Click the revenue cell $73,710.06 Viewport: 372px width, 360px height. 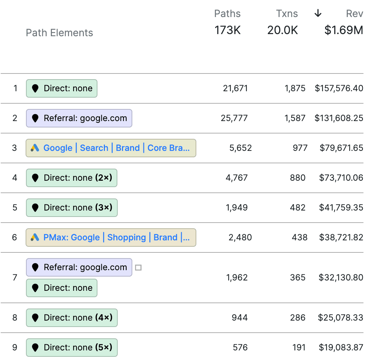(341, 178)
